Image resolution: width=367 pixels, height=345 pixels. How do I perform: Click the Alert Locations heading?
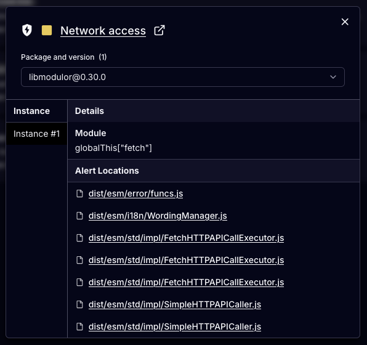click(x=107, y=171)
